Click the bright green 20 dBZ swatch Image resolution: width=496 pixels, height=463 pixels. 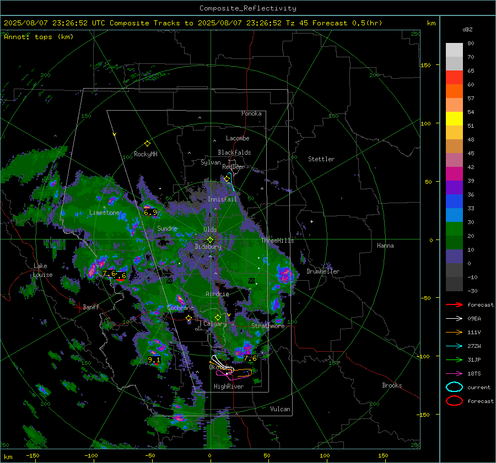click(x=454, y=229)
